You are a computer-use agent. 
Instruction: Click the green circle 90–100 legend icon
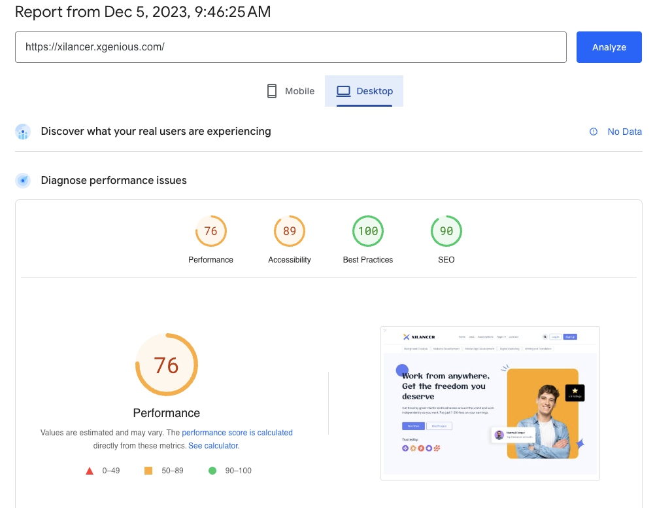(x=212, y=471)
